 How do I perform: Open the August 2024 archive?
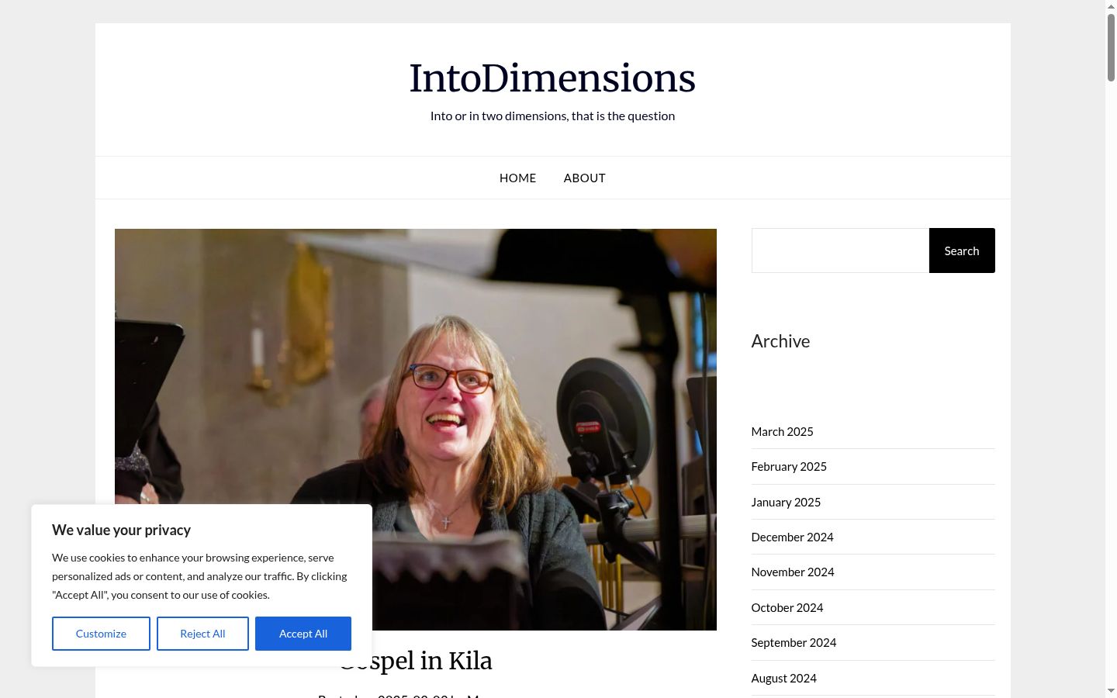click(783, 678)
